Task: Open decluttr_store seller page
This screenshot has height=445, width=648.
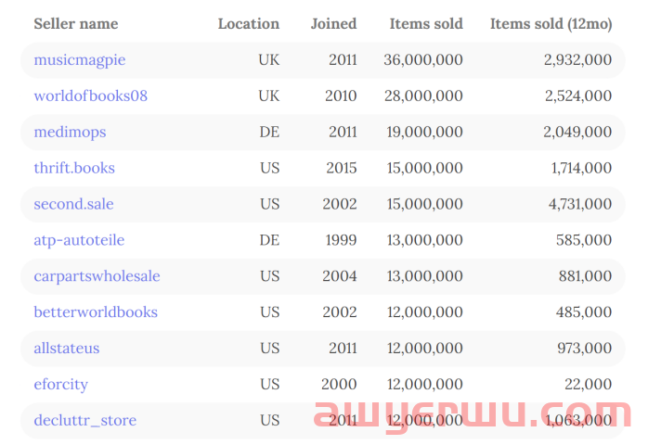Action: coord(85,421)
